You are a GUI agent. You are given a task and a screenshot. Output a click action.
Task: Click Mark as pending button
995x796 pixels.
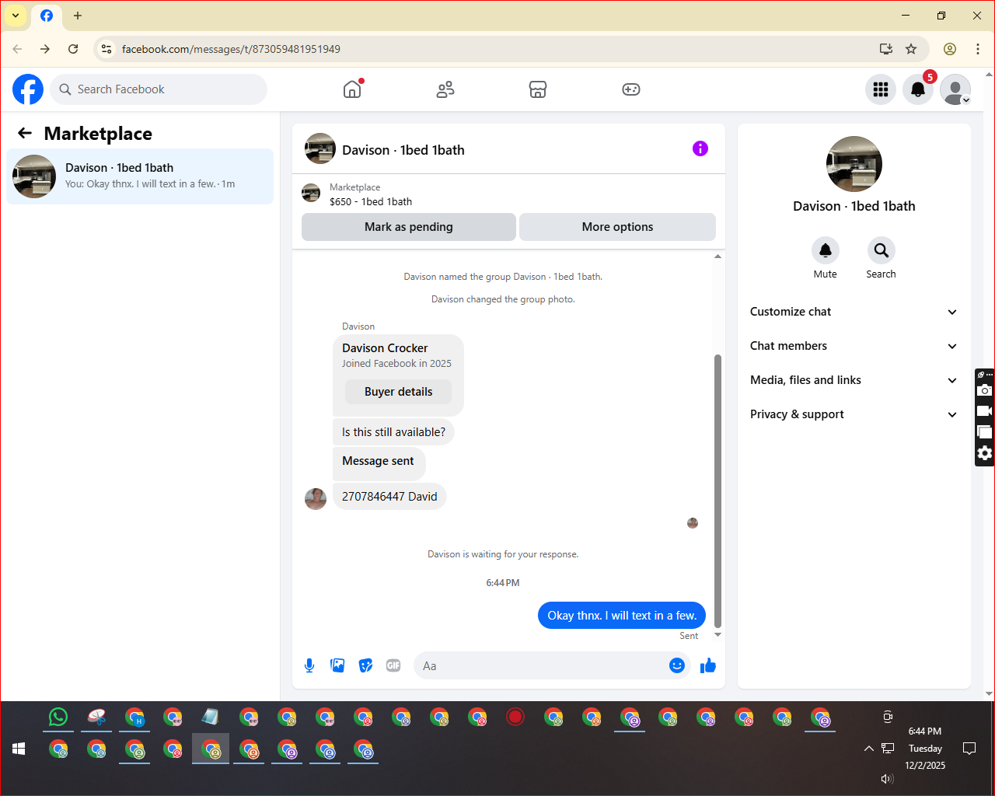coord(409,227)
